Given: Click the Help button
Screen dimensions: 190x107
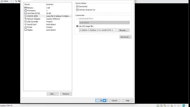Looking at the screenshot, I should [127, 100].
